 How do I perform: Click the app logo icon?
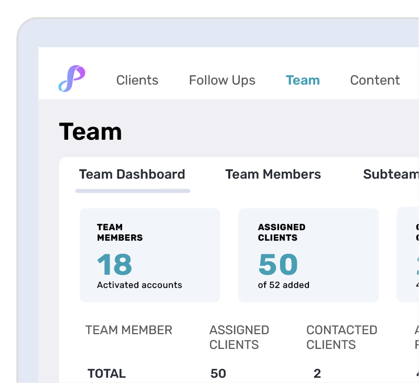72,79
